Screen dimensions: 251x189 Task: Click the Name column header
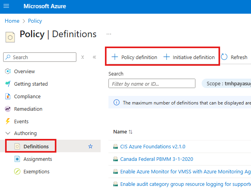pyautogui.click(x=120, y=132)
